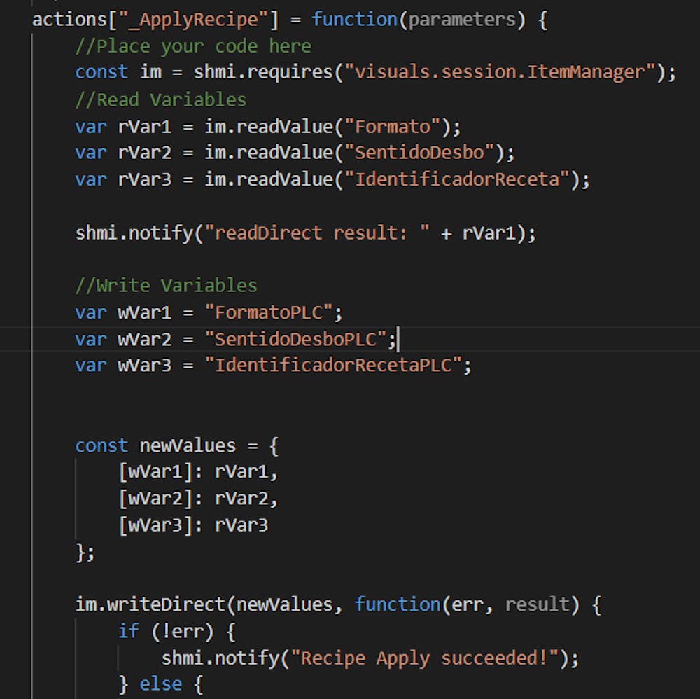This screenshot has height=699, width=700.
Task: Click the comment "//Read Variables"
Action: (161, 99)
